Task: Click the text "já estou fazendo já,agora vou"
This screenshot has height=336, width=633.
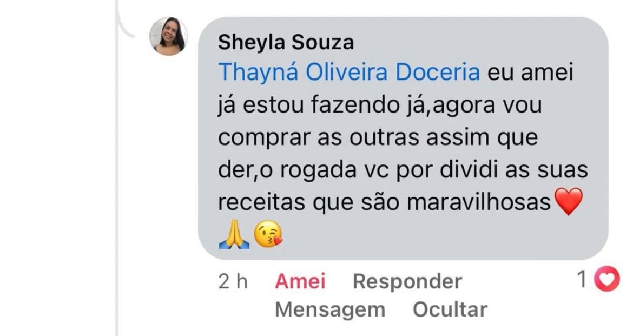Action: [380, 106]
